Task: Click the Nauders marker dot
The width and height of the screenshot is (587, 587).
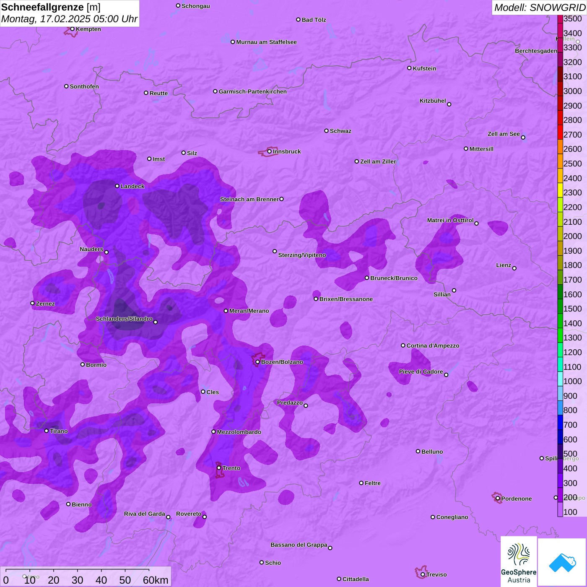Action: click(106, 252)
